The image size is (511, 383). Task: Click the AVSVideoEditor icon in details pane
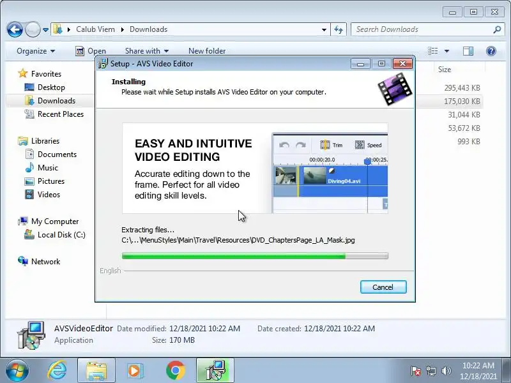coord(31,334)
